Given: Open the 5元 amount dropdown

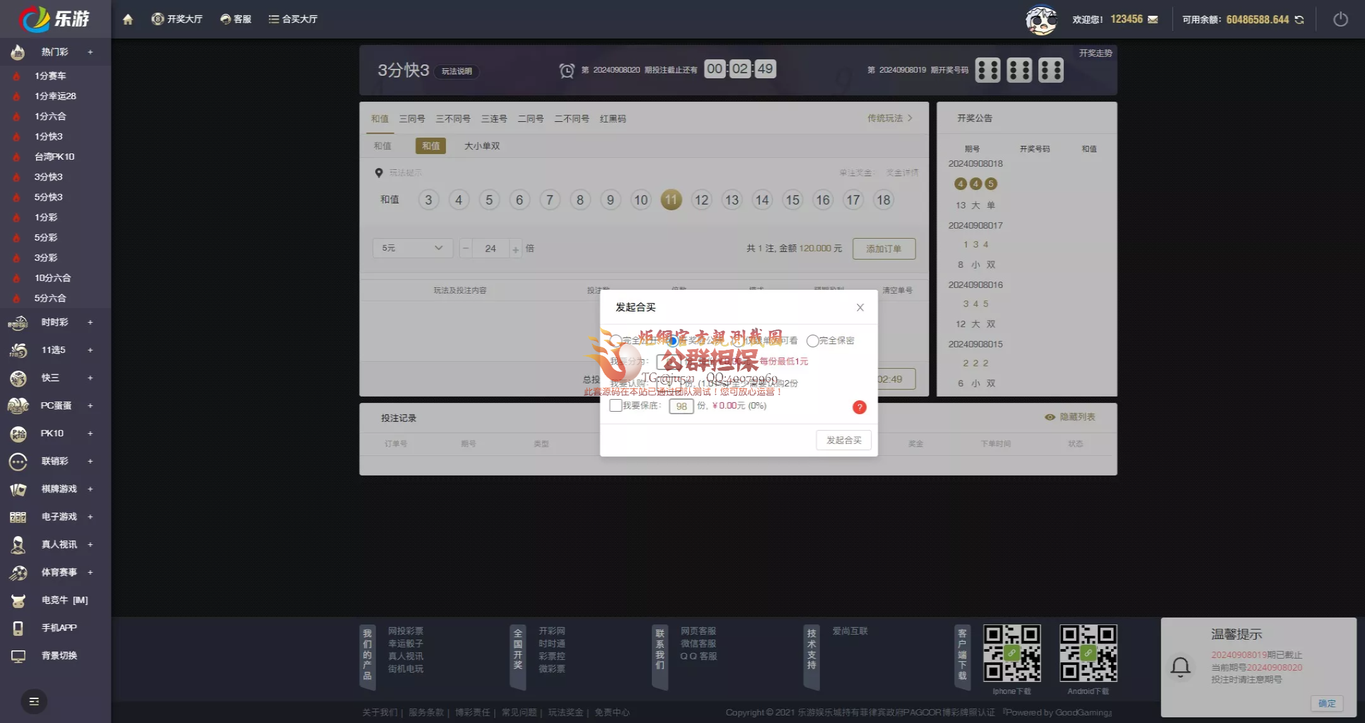Looking at the screenshot, I should pos(412,248).
